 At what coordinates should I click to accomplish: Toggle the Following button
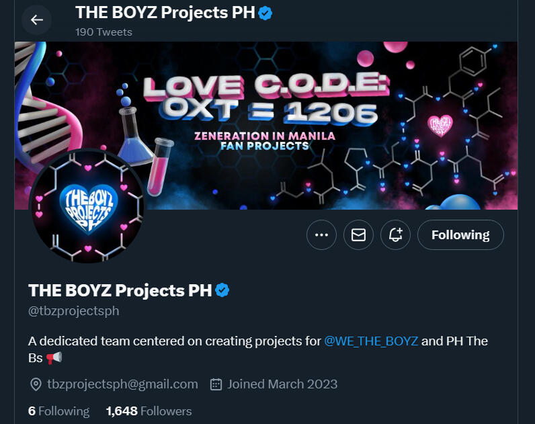click(460, 235)
